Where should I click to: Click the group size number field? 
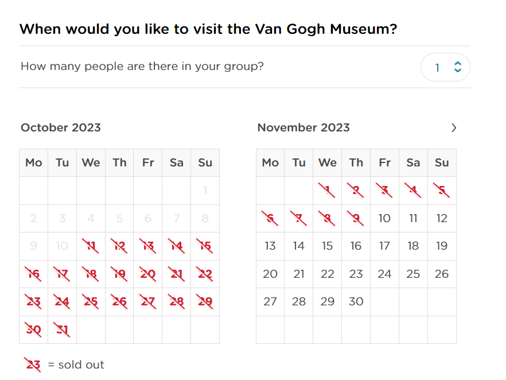[x=445, y=67]
